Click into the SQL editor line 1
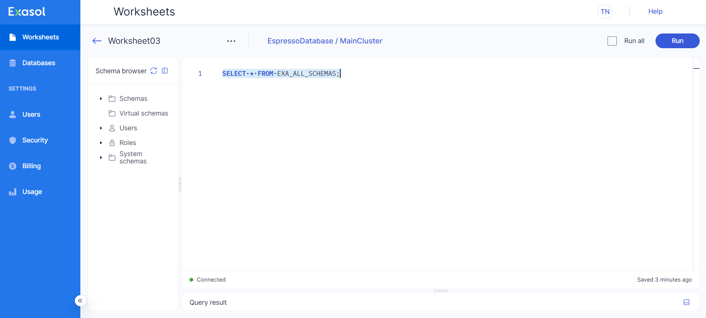Image resolution: width=706 pixels, height=318 pixels. point(406,74)
